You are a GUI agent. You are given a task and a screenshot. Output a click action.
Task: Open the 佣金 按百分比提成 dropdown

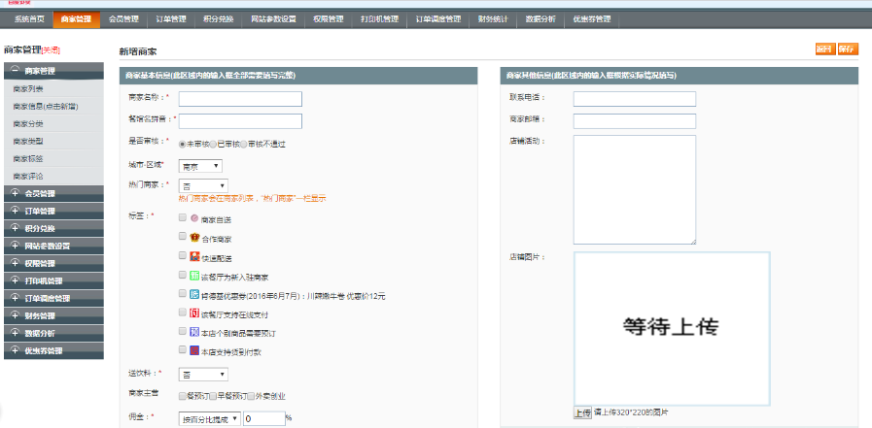[x=210, y=419]
